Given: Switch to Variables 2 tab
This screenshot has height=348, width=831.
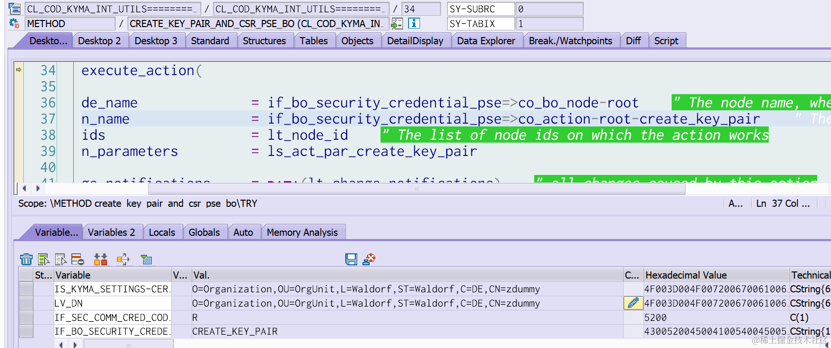Looking at the screenshot, I should coord(111,232).
